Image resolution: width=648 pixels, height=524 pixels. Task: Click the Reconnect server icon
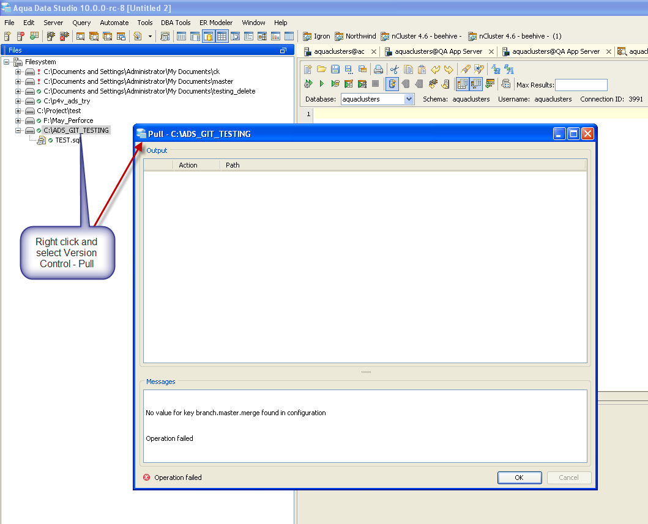pos(433,84)
